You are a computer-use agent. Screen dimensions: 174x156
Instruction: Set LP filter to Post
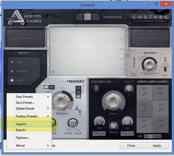tap(131, 133)
